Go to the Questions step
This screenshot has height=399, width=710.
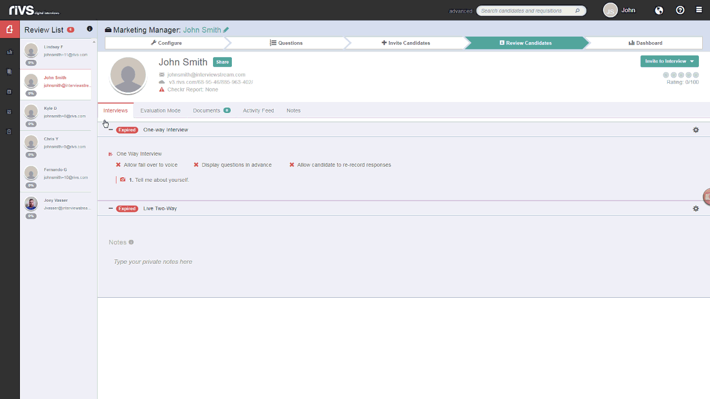click(x=286, y=43)
